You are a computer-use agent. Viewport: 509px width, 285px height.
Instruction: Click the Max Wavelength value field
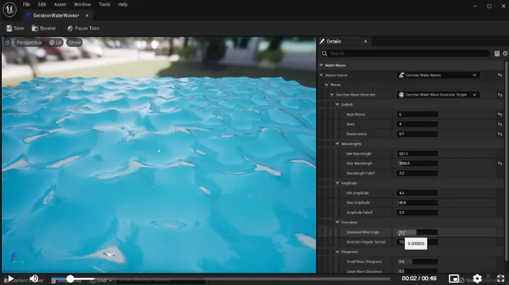click(x=417, y=163)
